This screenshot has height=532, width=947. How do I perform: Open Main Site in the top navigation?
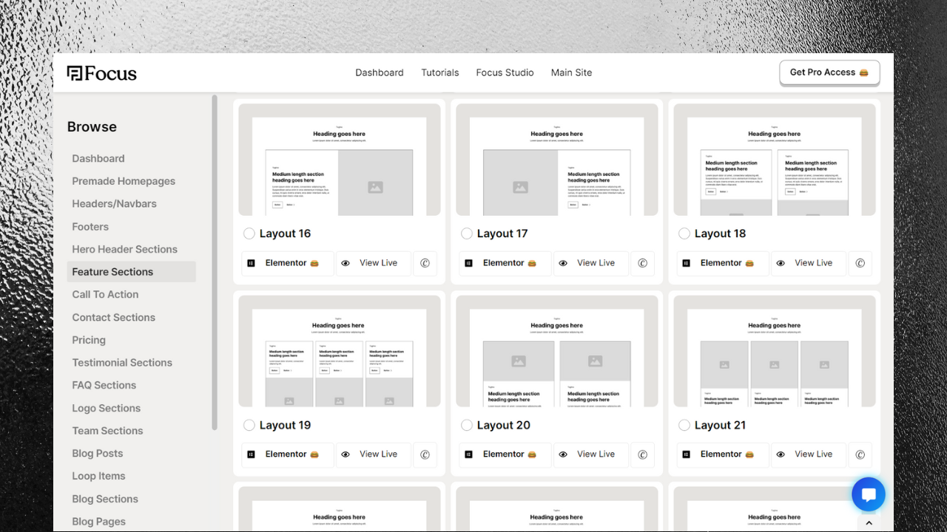tap(571, 72)
